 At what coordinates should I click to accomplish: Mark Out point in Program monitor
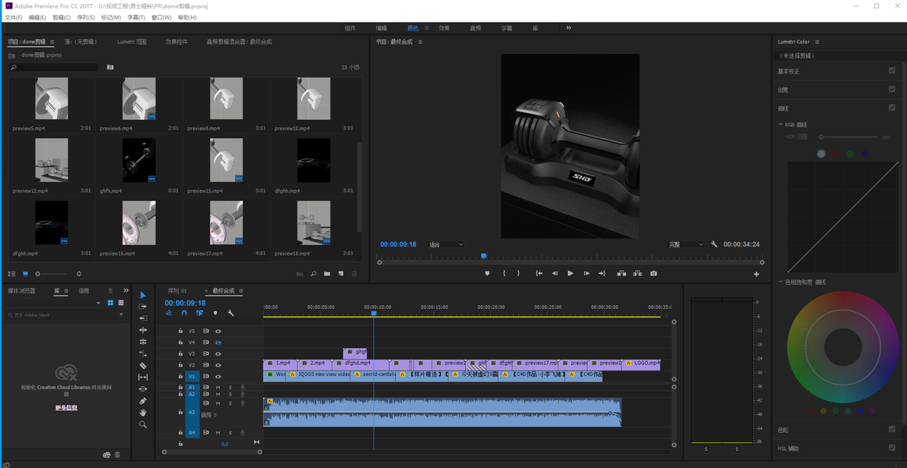coord(518,273)
